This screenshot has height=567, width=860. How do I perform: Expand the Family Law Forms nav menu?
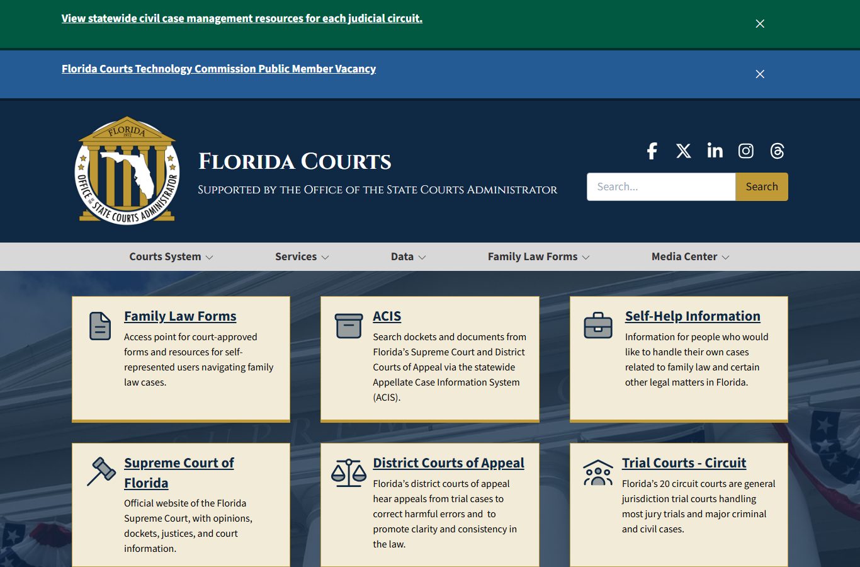[x=539, y=256]
